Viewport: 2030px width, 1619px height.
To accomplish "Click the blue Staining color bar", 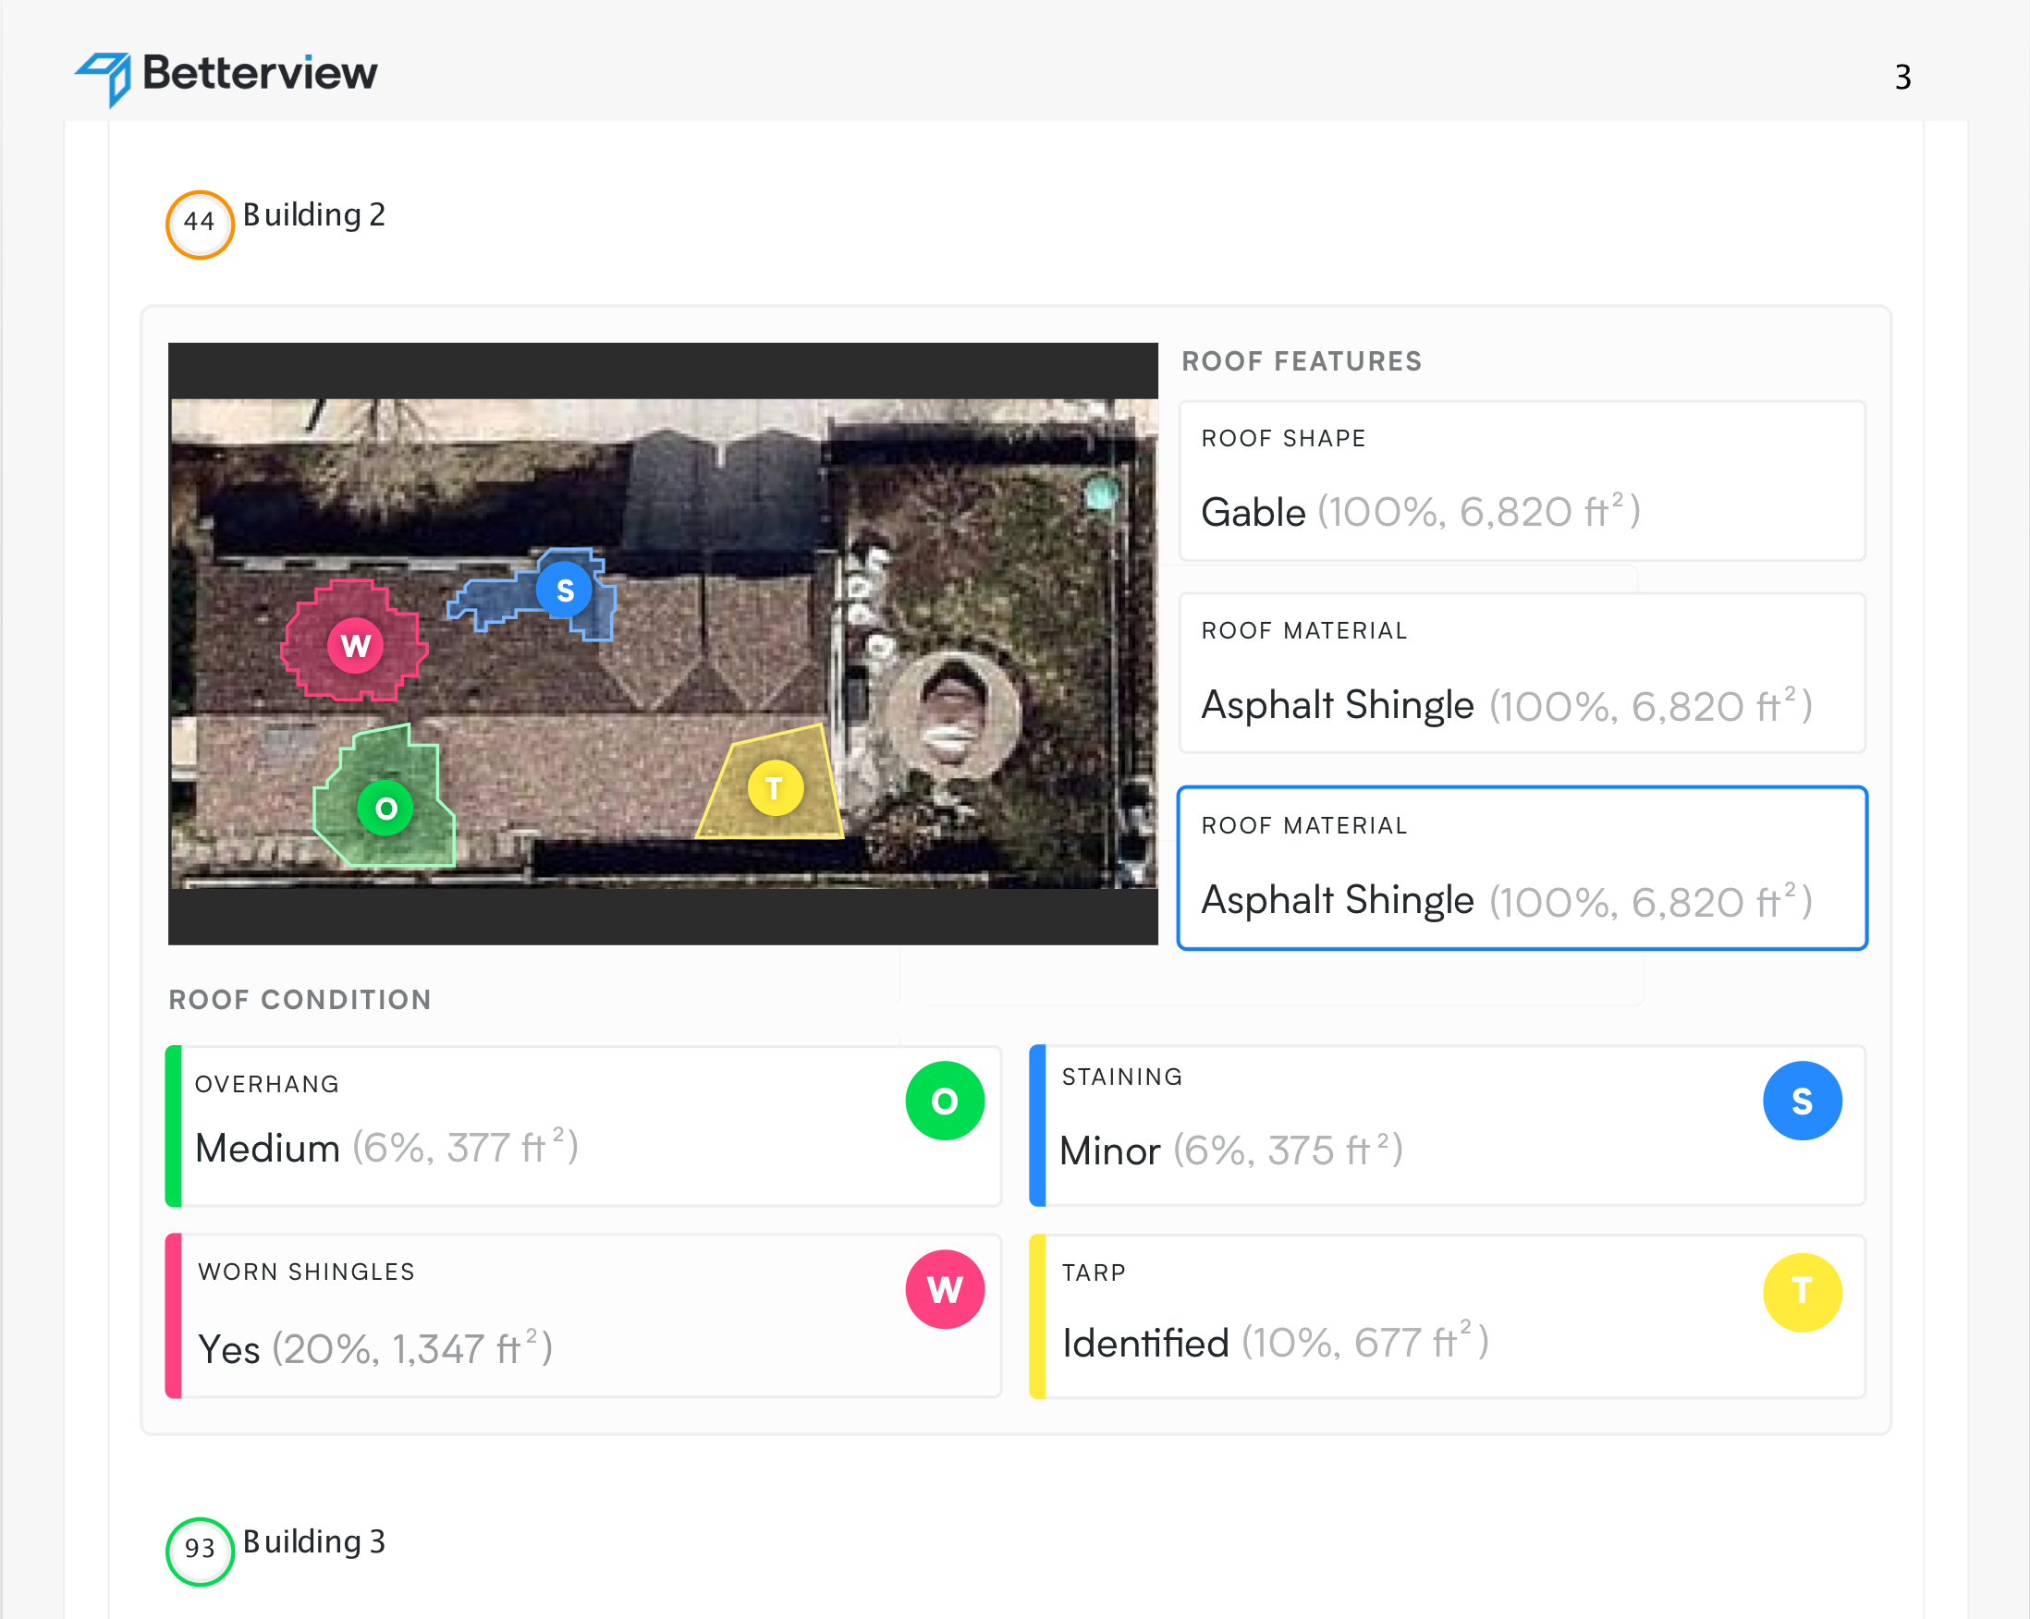I will pyautogui.click(x=1037, y=1126).
